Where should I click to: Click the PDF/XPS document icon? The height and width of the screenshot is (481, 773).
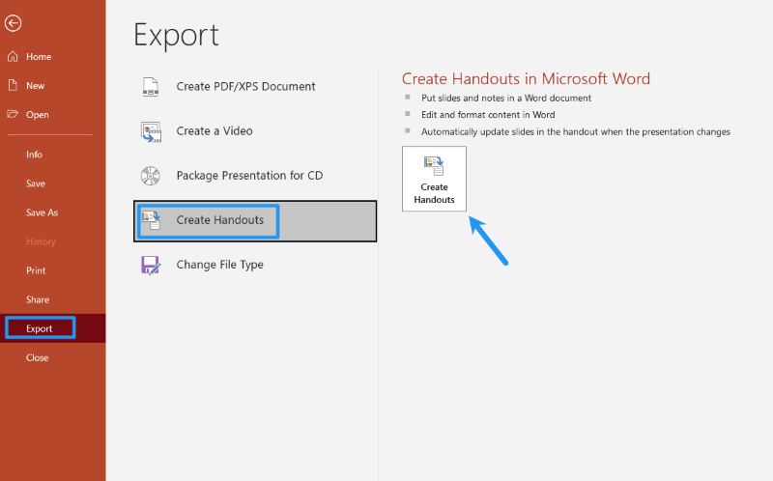(151, 87)
